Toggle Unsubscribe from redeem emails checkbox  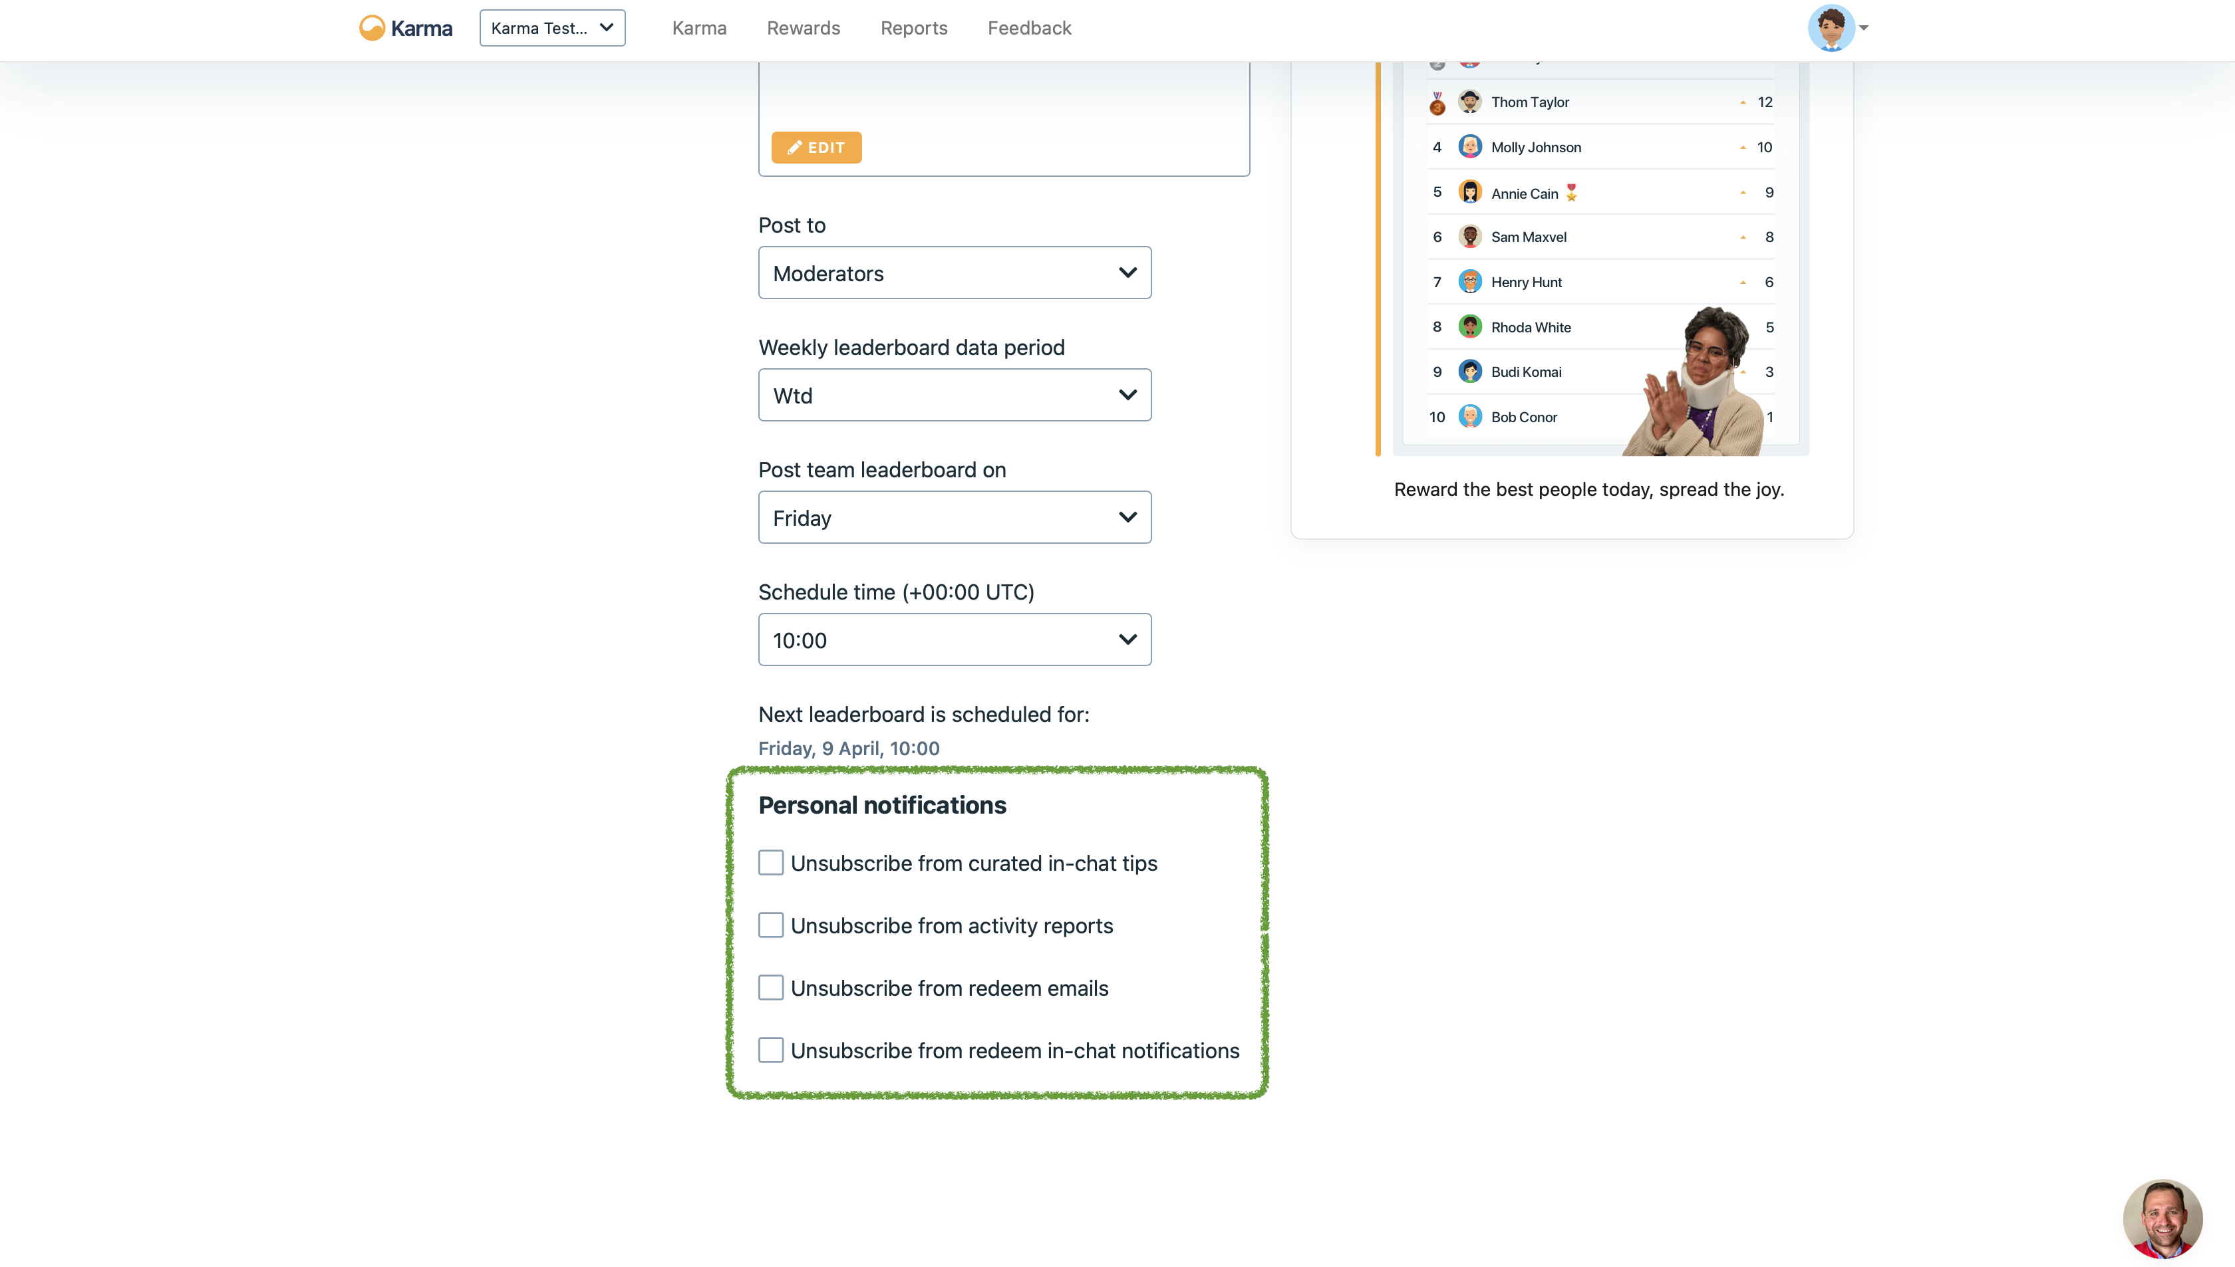(770, 988)
